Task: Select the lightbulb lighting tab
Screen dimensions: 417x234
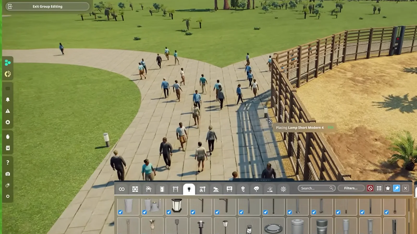Action: click(x=189, y=189)
